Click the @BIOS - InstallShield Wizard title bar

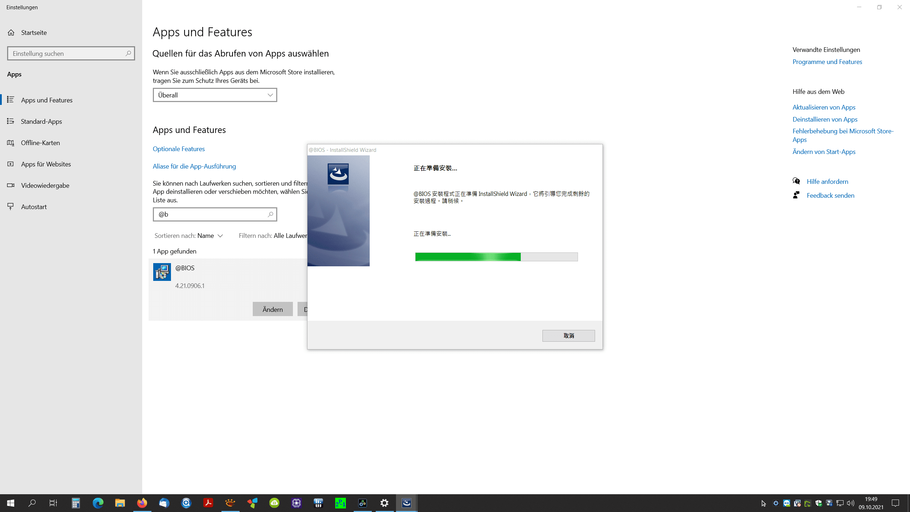[x=455, y=150]
